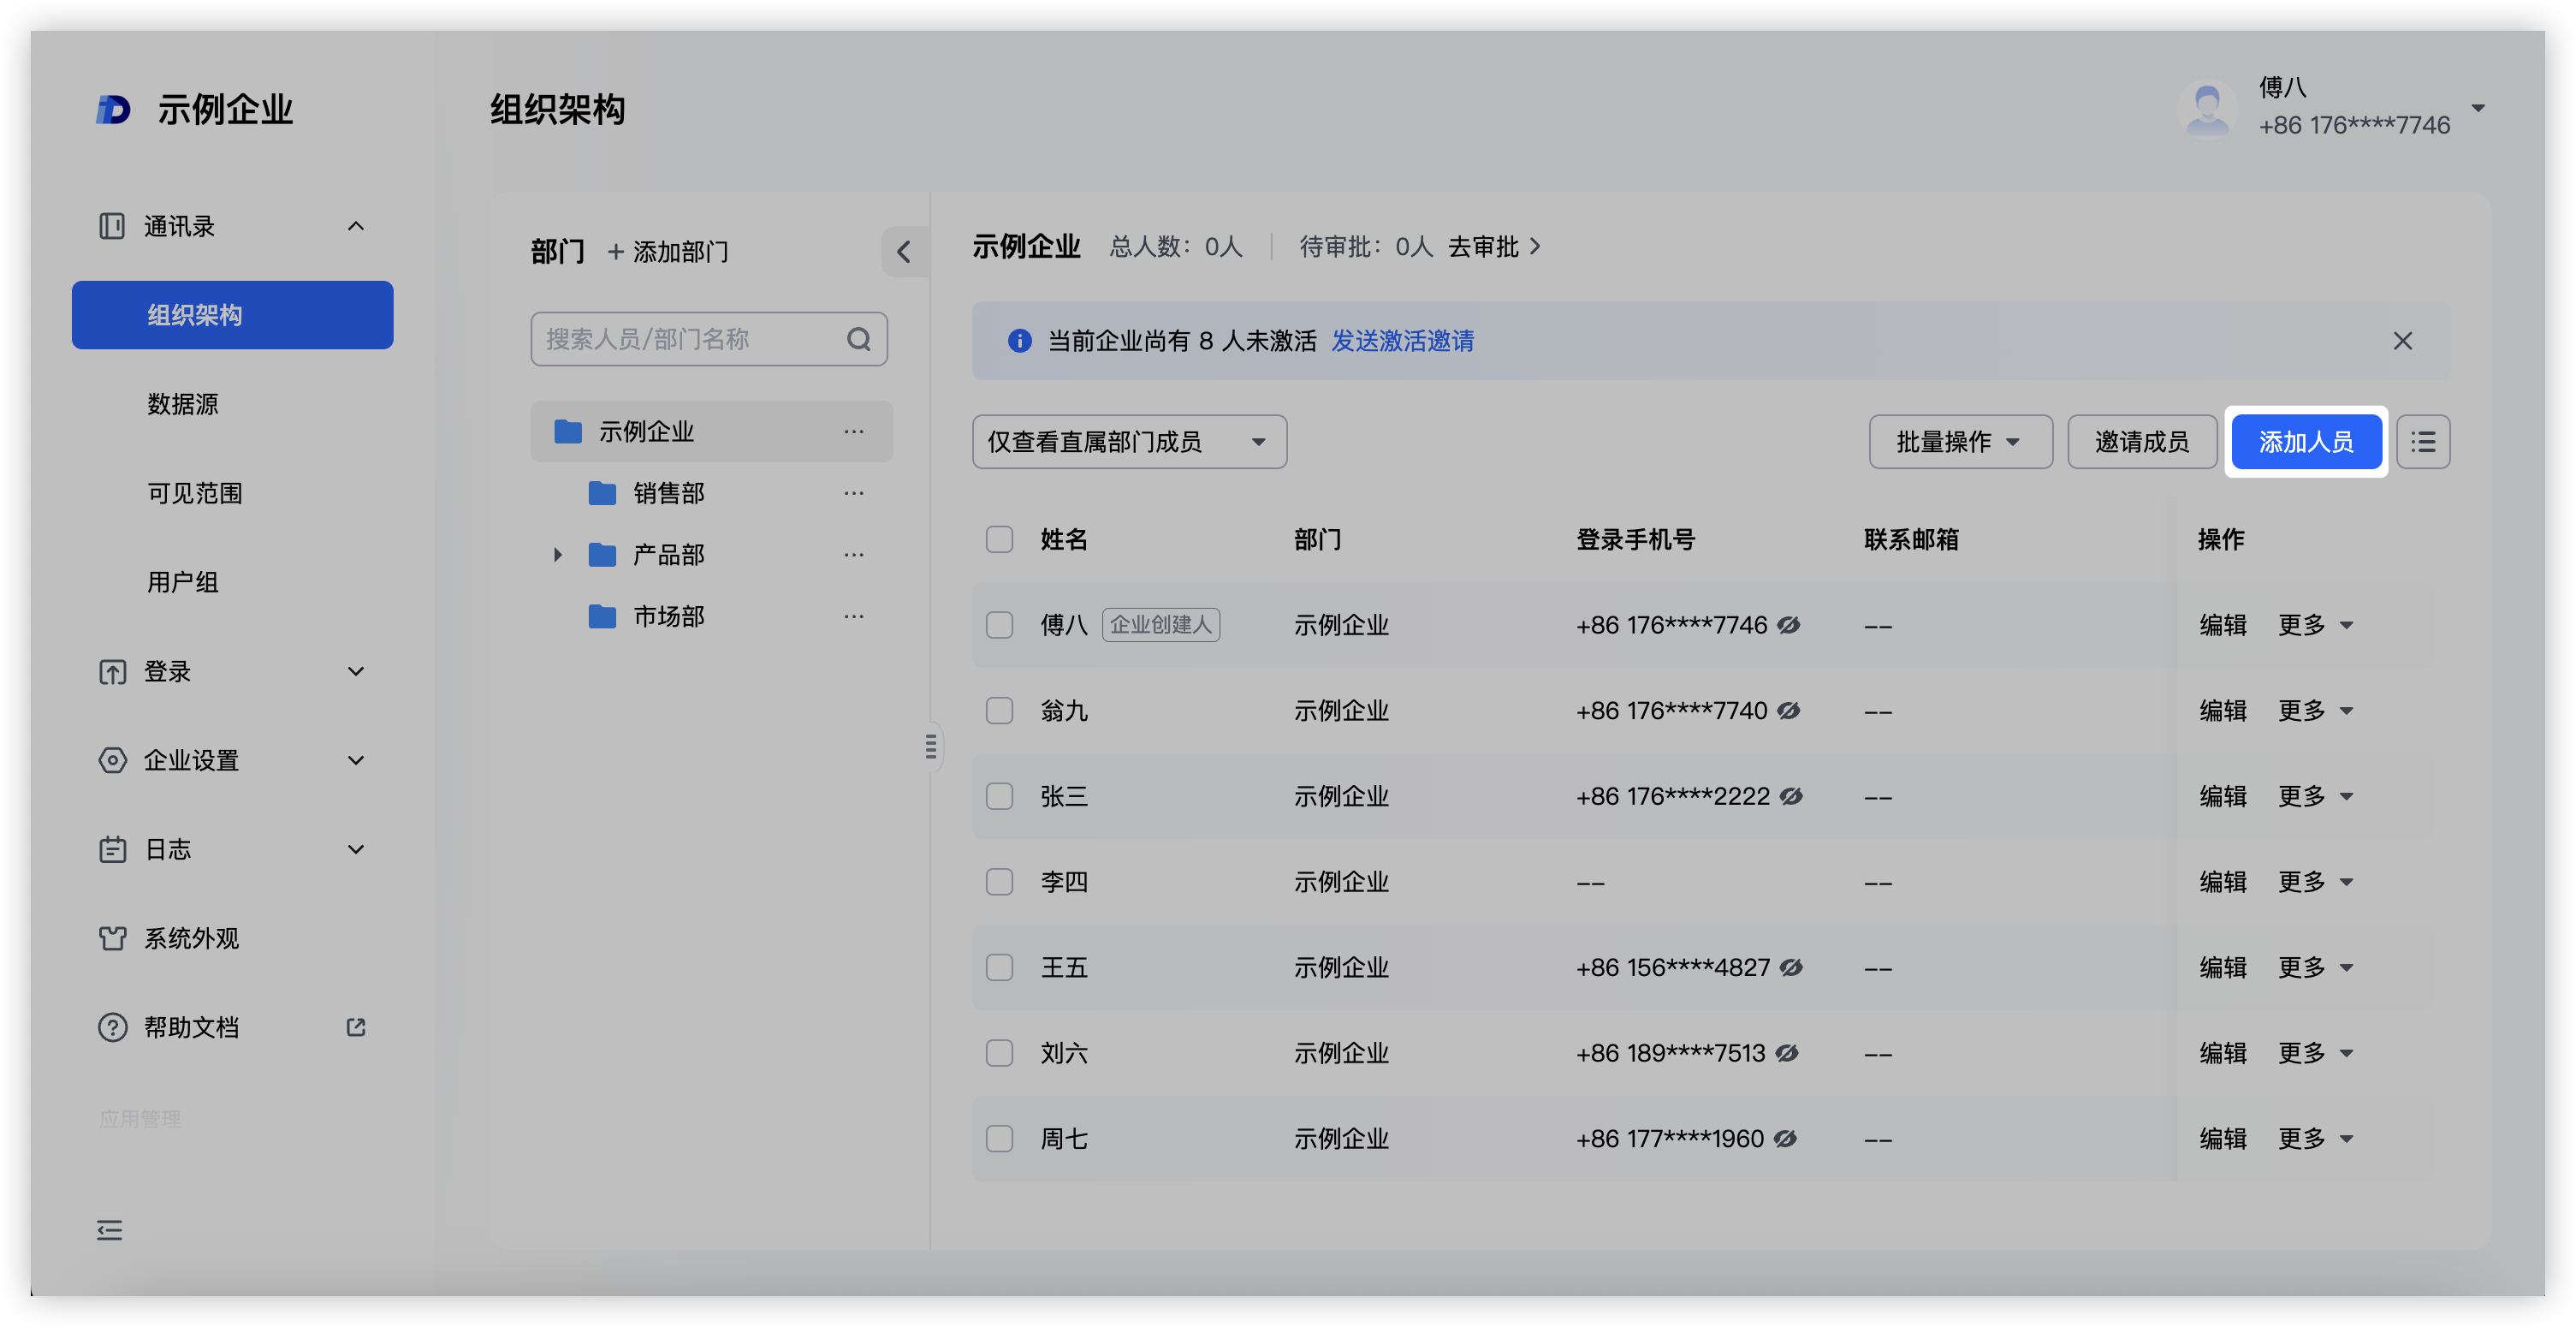Click the search magnifier icon
Image resolution: width=2576 pixels, height=1327 pixels.
(x=858, y=339)
